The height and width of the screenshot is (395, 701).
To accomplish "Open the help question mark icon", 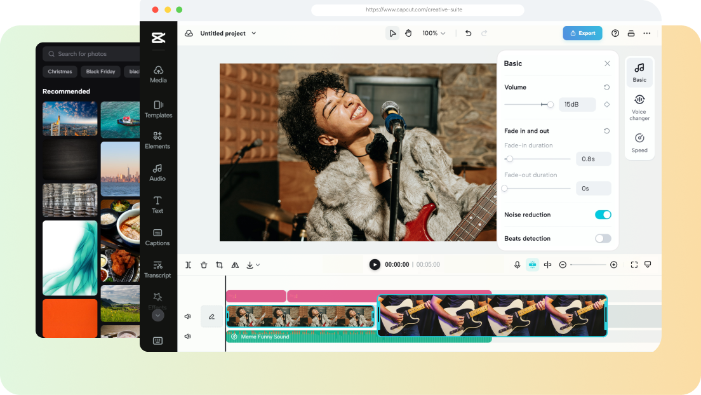I will pos(615,33).
